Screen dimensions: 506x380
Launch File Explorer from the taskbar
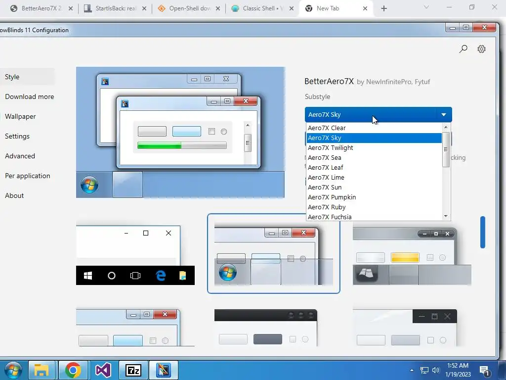tap(41, 370)
